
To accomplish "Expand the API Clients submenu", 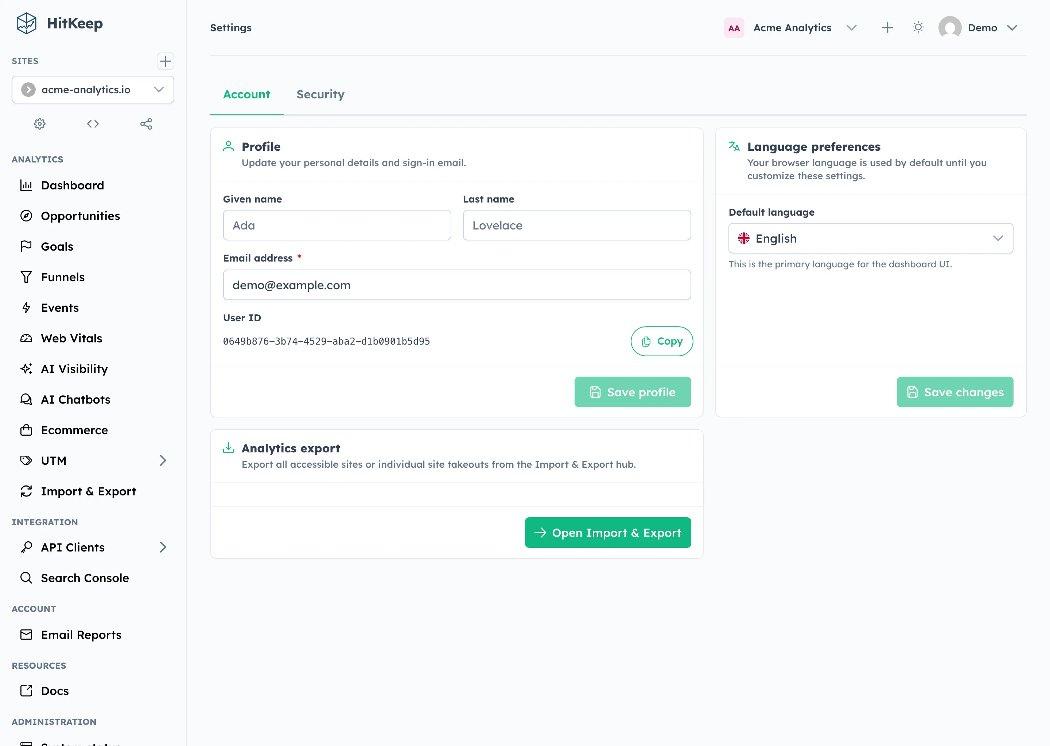I will (x=163, y=547).
